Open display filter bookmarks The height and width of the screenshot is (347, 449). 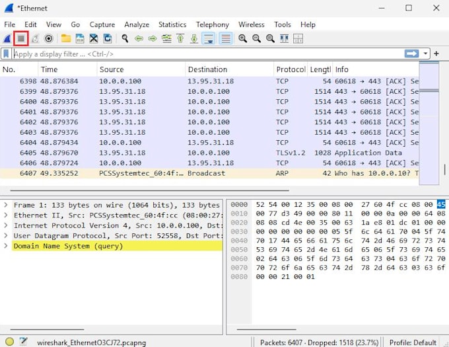point(6,54)
